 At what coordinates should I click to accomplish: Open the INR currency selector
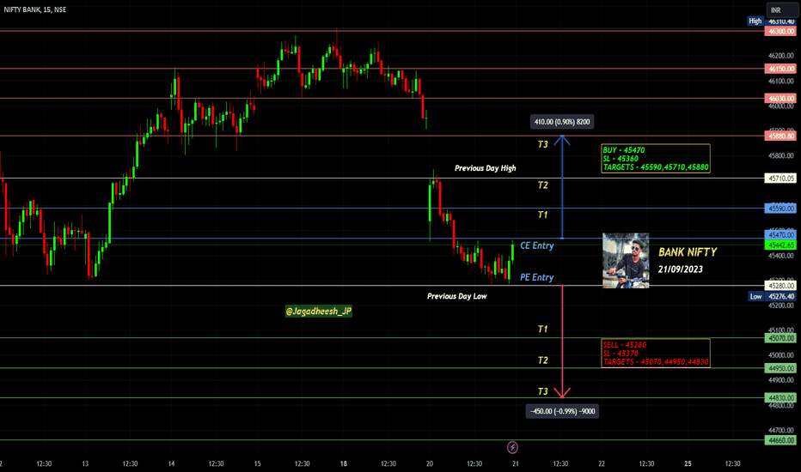pos(782,9)
